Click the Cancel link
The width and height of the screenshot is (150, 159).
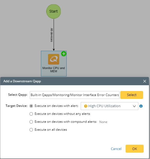[x=116, y=149]
